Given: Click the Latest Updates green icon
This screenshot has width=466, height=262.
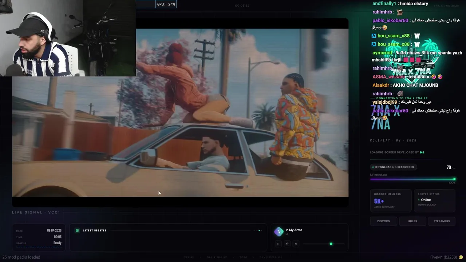Looking at the screenshot, I should click(77, 230).
